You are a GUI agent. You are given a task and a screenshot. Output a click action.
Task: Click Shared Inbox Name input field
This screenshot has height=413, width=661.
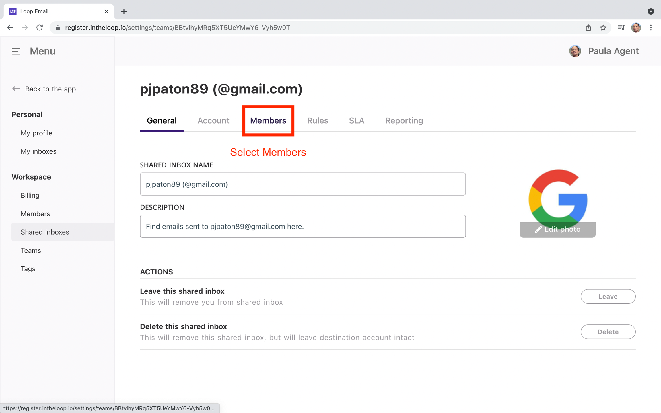click(x=303, y=184)
